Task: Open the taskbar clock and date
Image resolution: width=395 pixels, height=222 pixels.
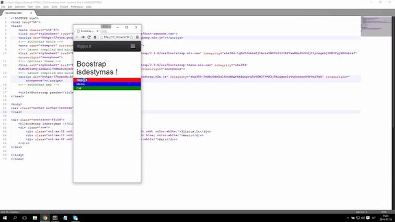Action: click(x=386, y=218)
